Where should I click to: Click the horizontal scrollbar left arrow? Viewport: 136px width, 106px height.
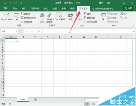[x=86, y=100]
